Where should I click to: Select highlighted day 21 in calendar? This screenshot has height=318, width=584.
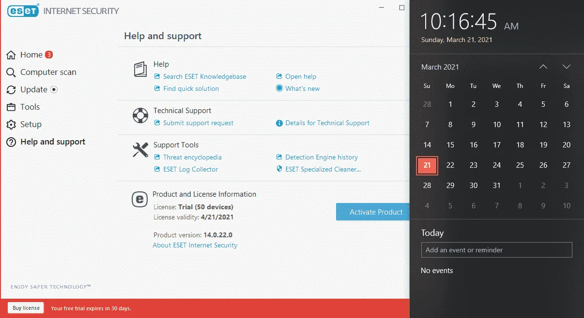(427, 165)
